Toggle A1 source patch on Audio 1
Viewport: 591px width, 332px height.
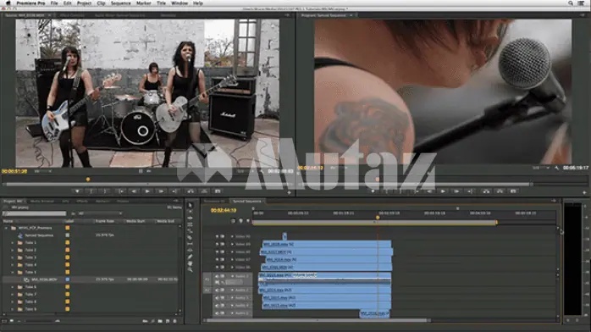coord(207,279)
